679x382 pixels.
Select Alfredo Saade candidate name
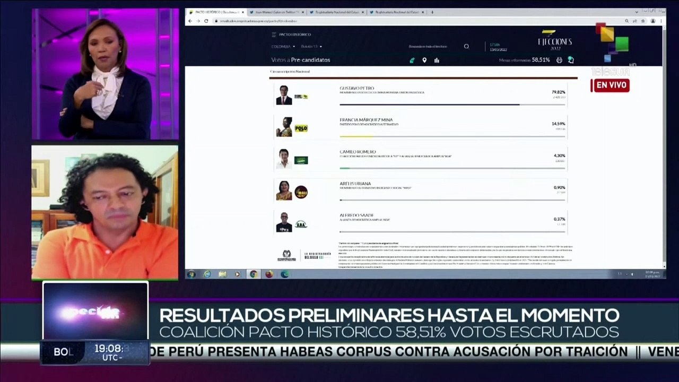(356, 215)
